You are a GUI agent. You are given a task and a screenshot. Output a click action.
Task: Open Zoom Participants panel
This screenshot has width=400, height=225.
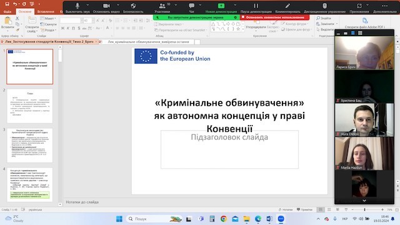coord(162,6)
